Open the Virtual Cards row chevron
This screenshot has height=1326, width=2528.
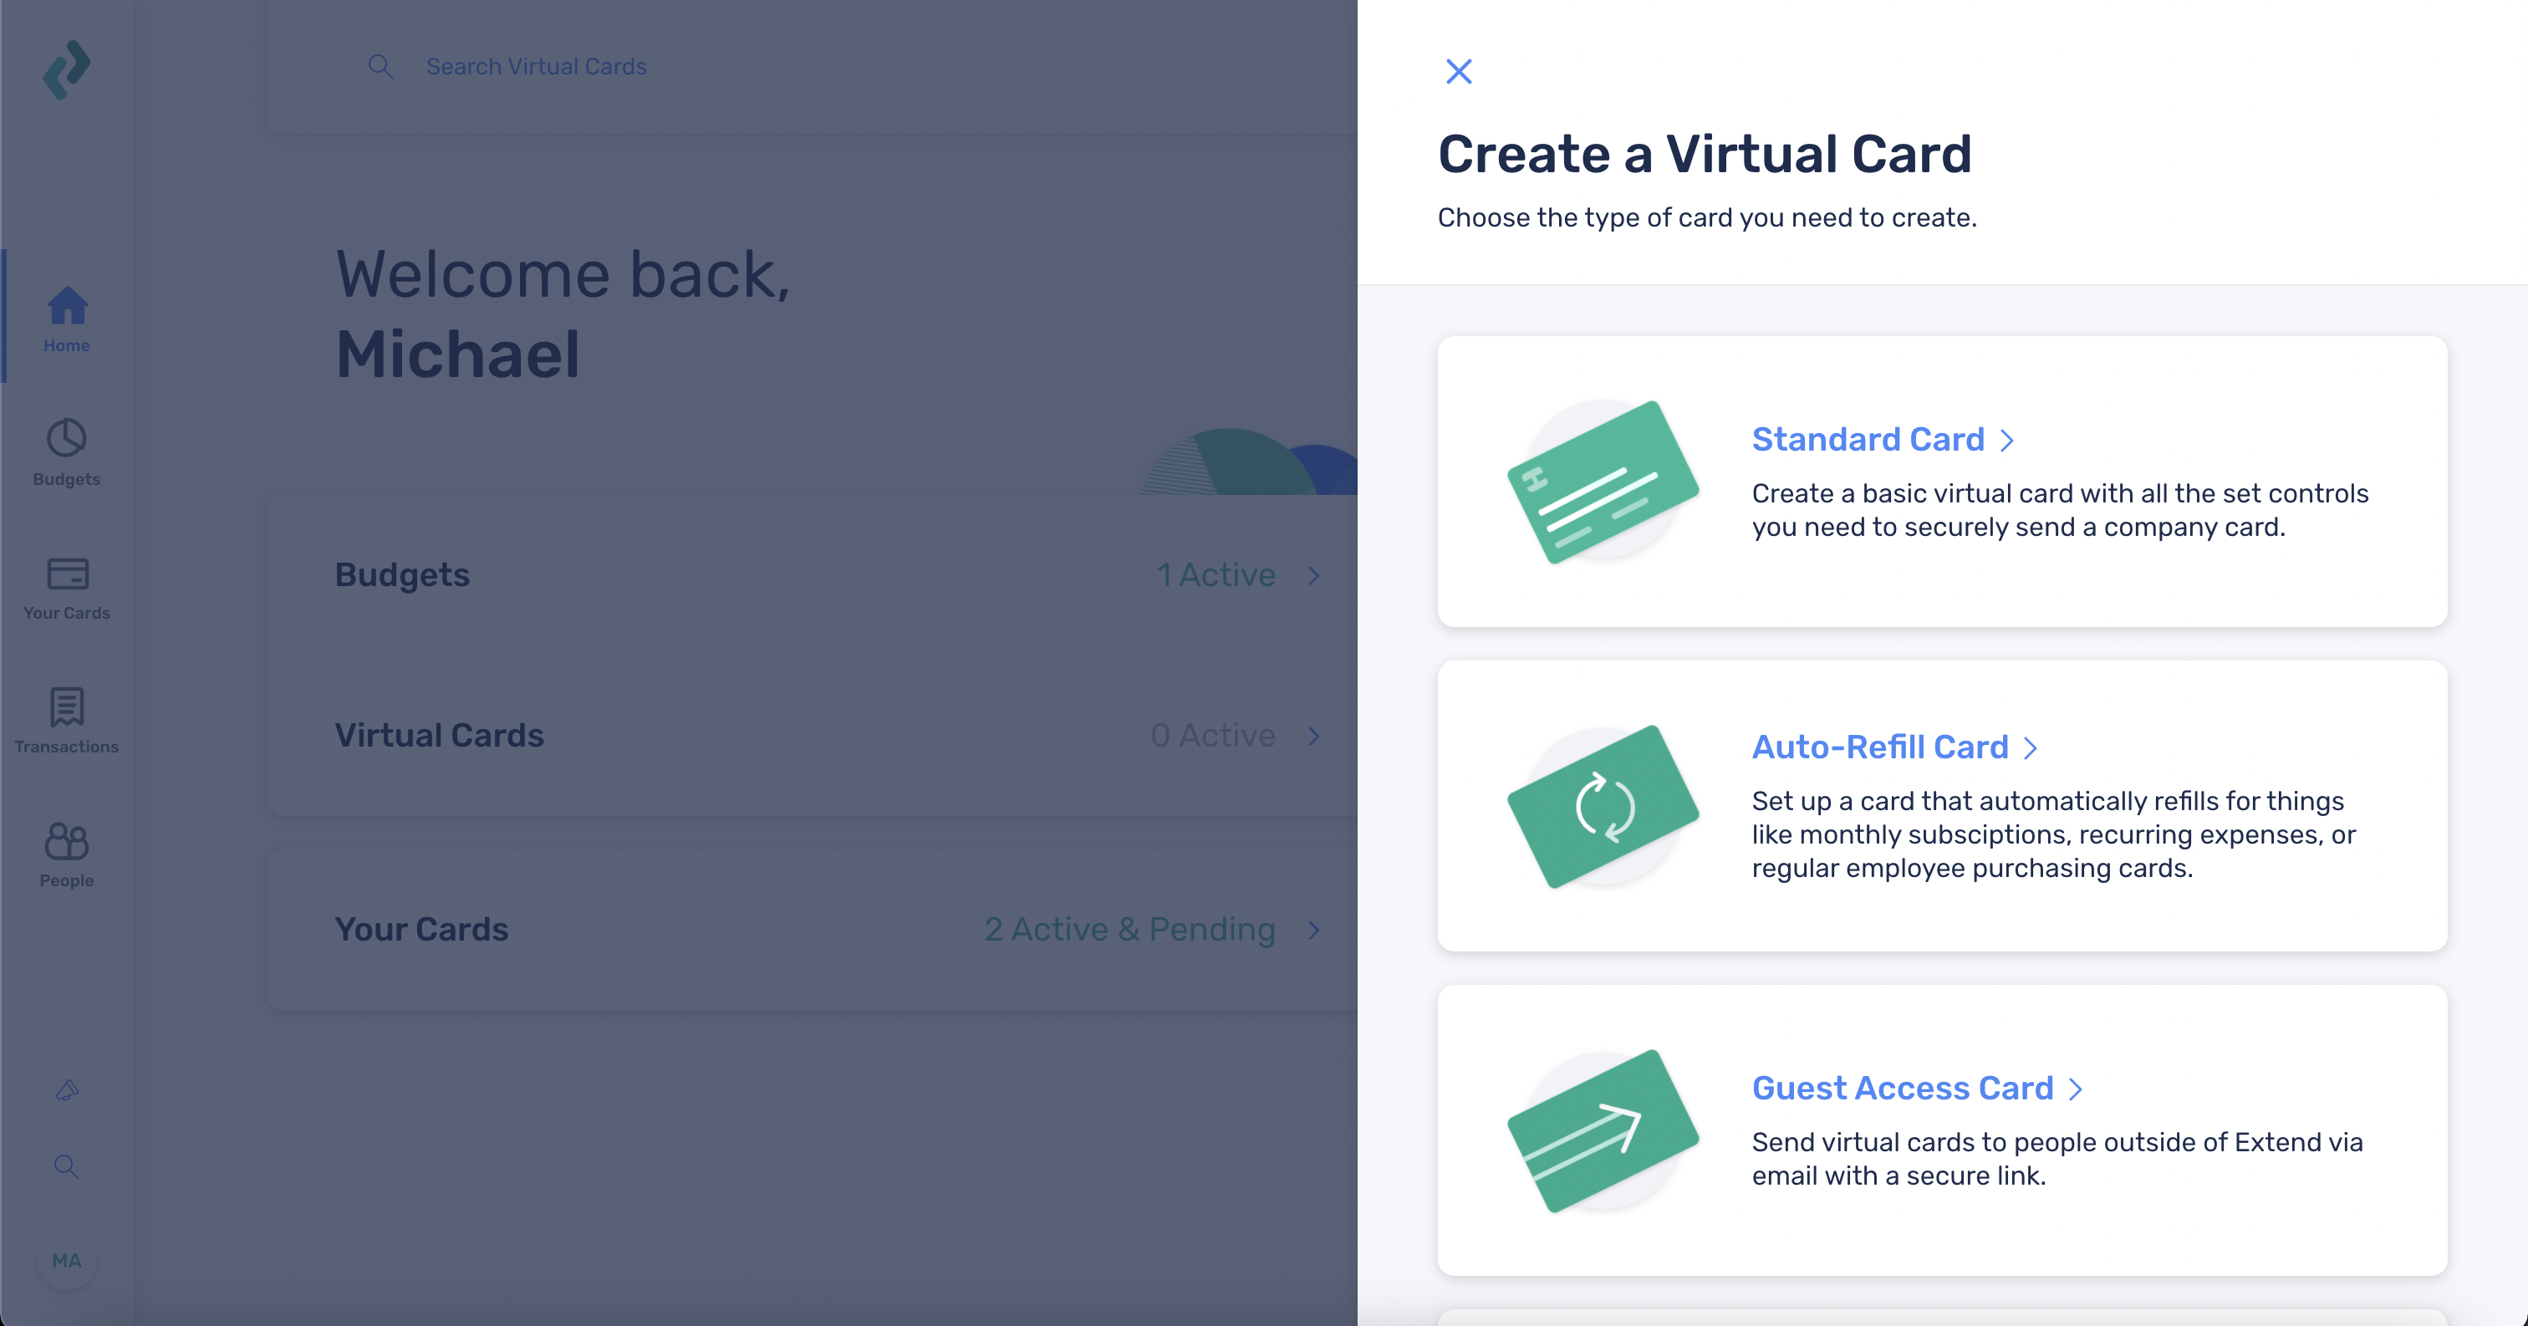1314,735
